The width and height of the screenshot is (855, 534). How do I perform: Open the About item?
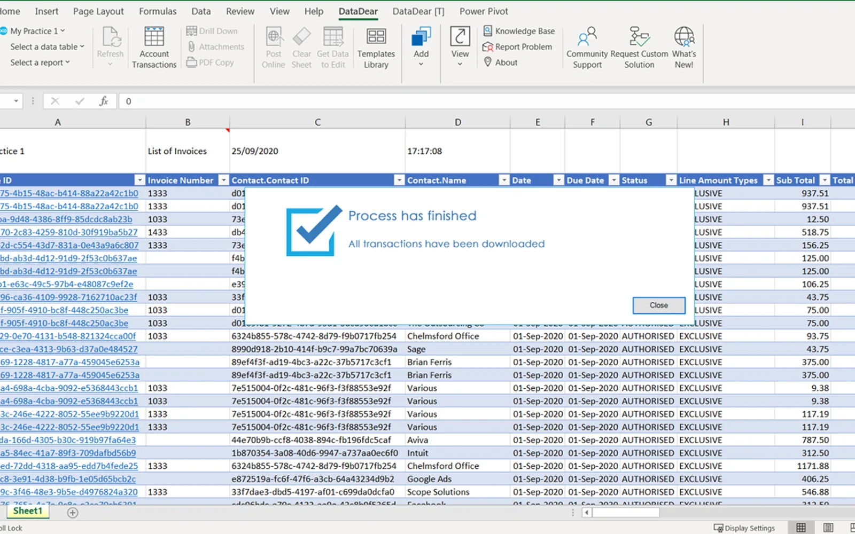[x=500, y=62]
